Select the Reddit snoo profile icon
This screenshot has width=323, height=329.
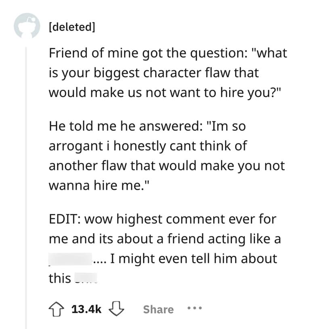[x=27, y=27]
